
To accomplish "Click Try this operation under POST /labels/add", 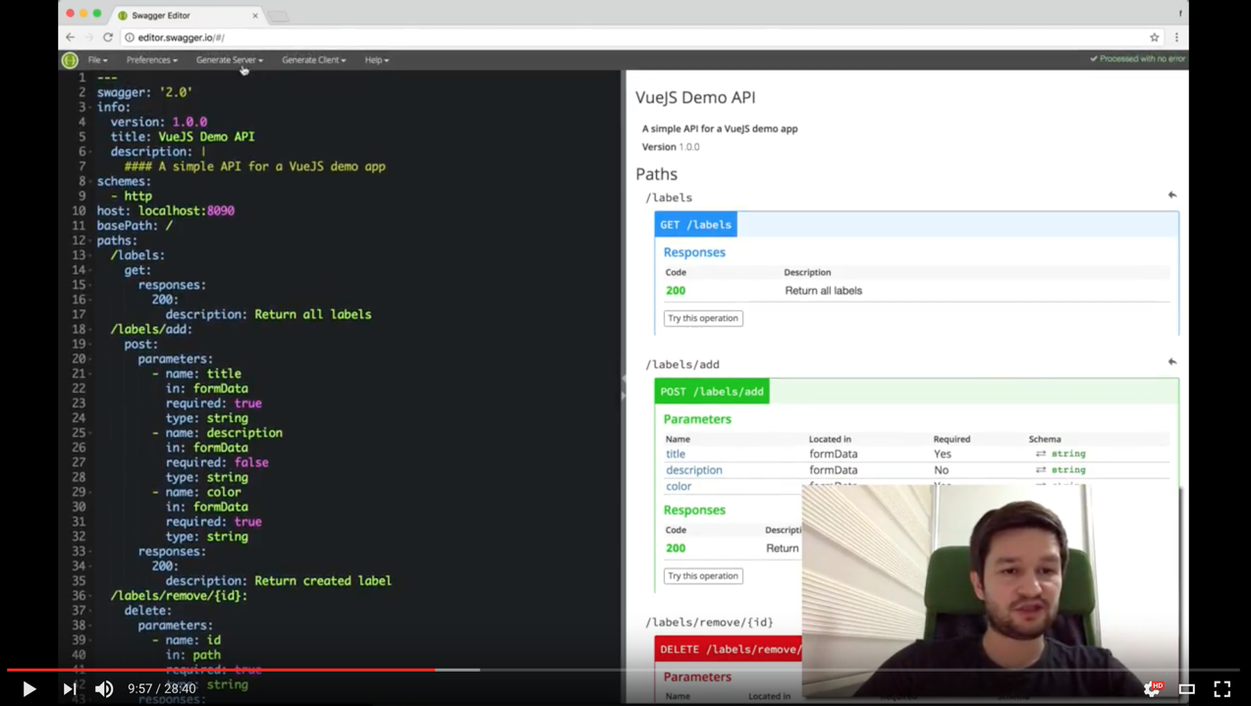I will 703,576.
